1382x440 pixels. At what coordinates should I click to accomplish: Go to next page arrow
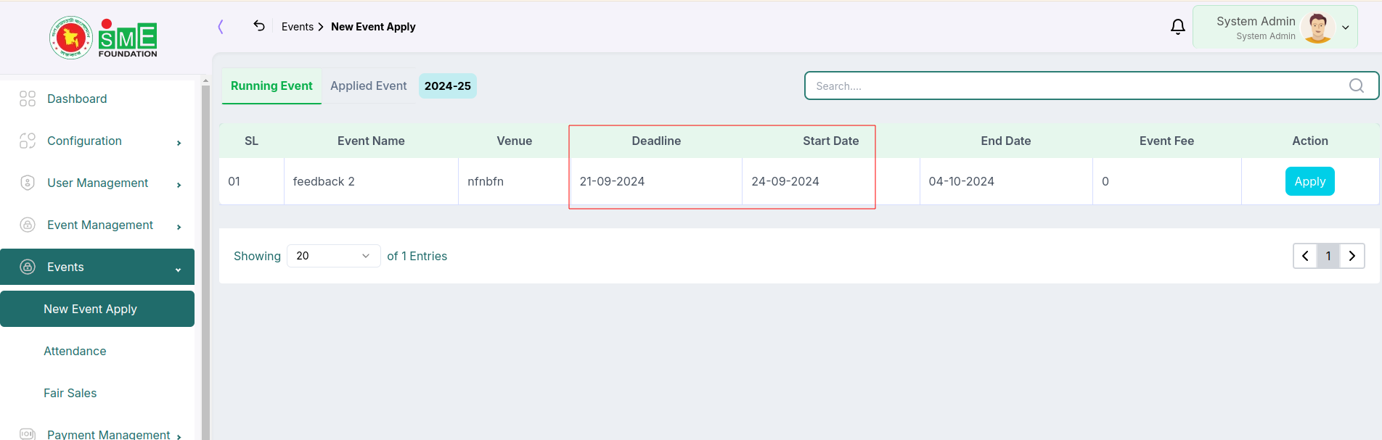coord(1352,256)
